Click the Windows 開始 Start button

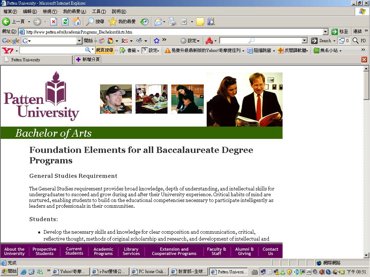9,272
